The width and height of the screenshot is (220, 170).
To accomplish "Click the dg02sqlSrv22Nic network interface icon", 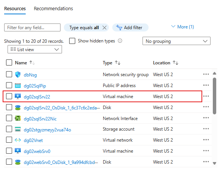I will pyautogui.click(x=18, y=118).
